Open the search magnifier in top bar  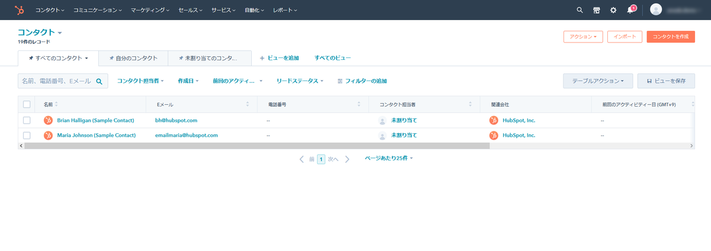tap(579, 10)
